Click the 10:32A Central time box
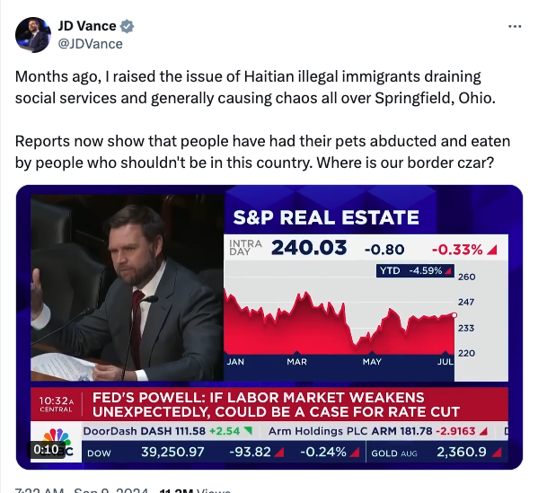Screen dimensions: 538x493 pos(57,404)
